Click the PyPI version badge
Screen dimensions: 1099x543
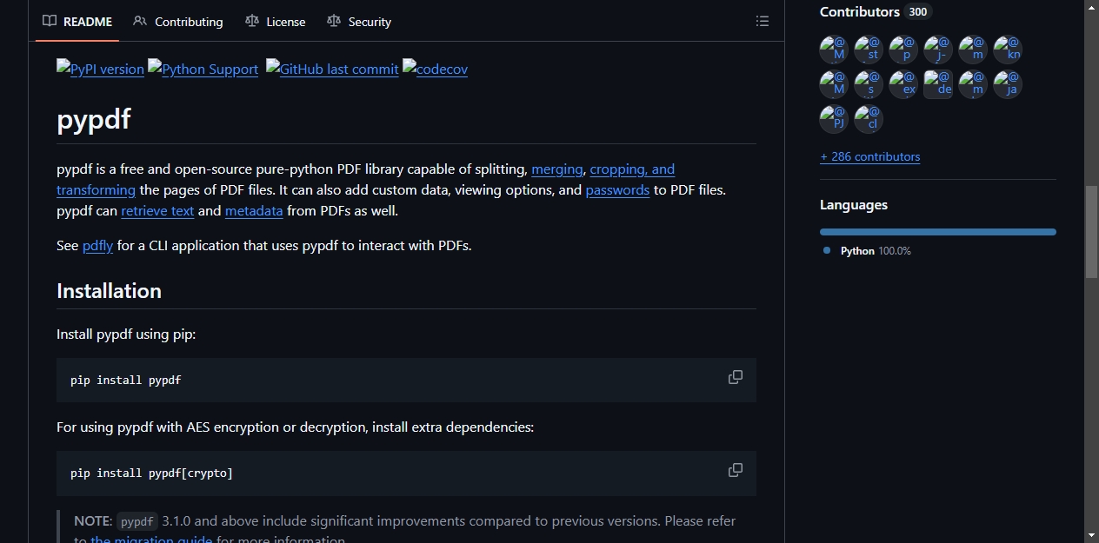100,69
